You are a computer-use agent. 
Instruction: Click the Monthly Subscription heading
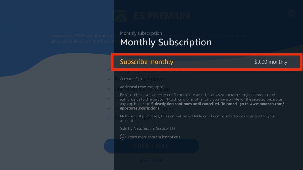point(166,42)
